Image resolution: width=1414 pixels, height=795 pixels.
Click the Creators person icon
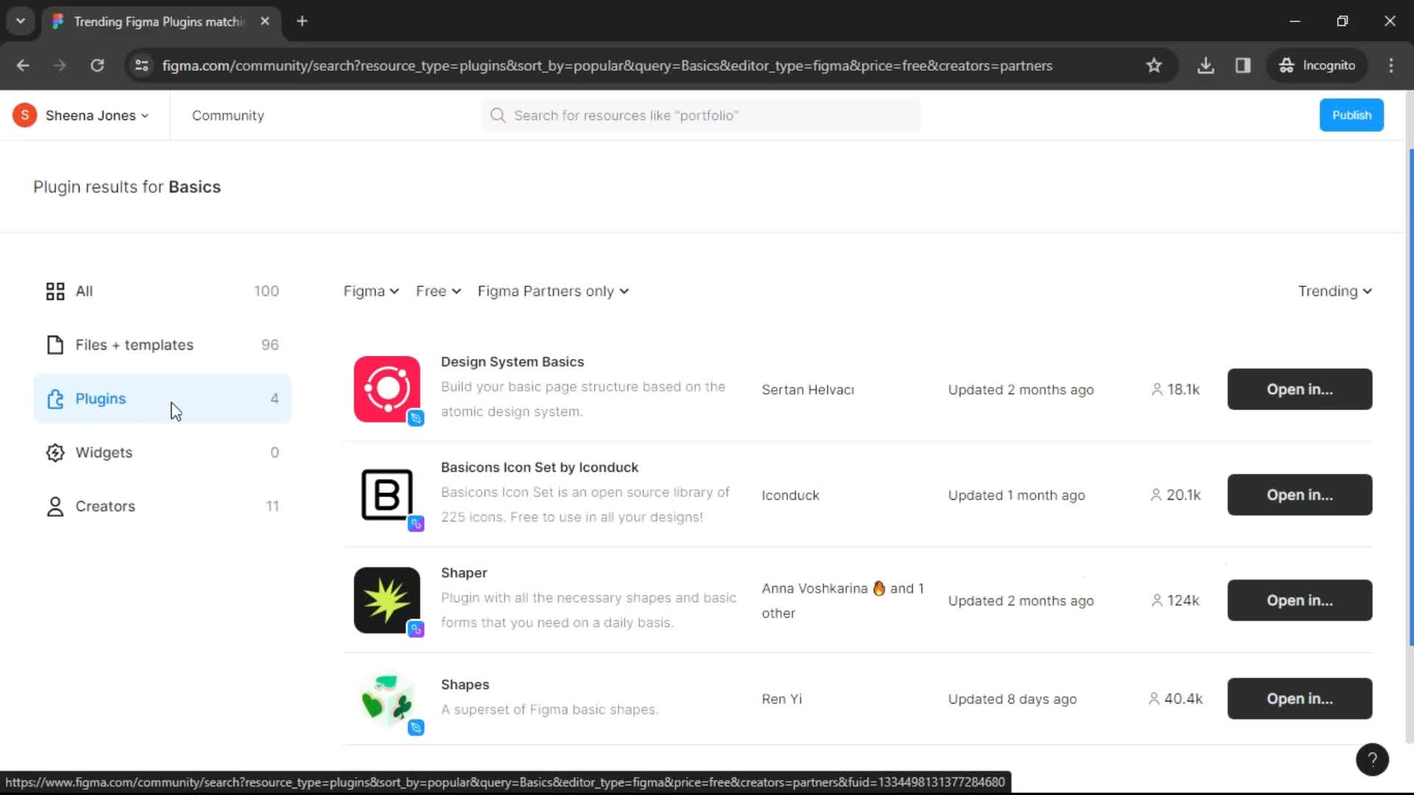pos(55,506)
